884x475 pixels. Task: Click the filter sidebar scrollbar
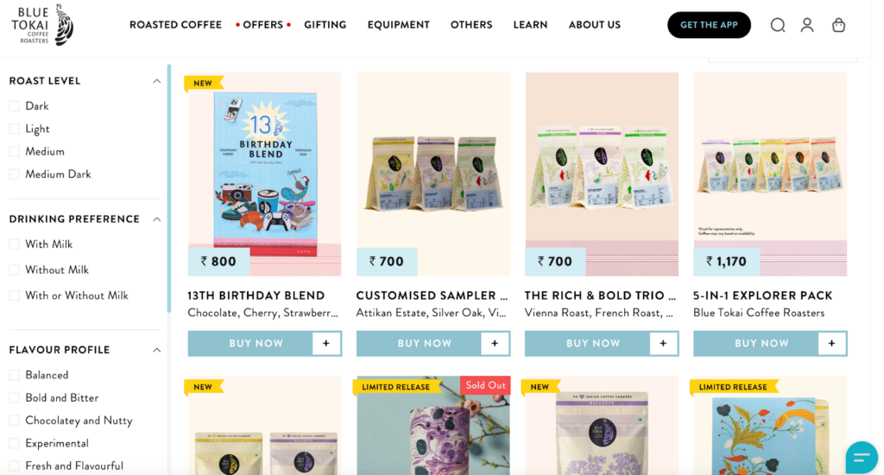(x=168, y=189)
